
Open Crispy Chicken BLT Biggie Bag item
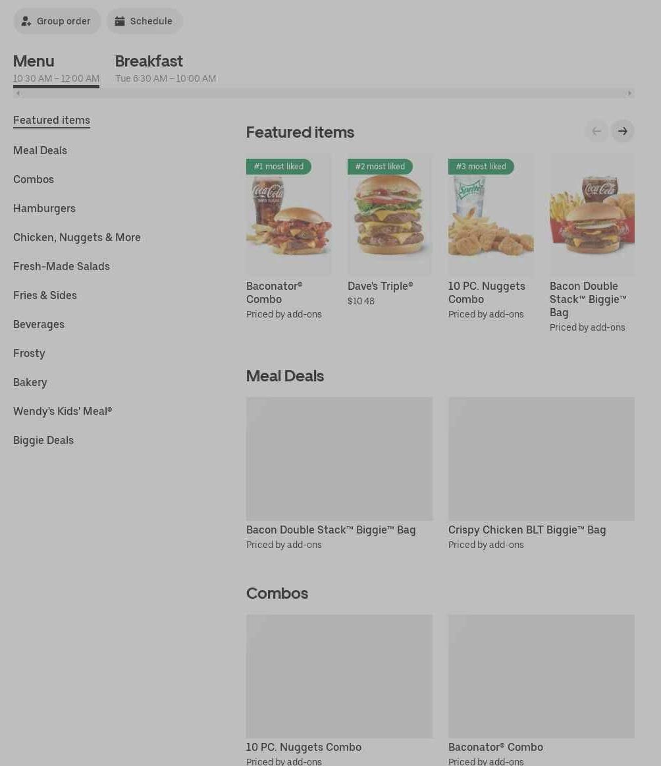click(x=541, y=474)
